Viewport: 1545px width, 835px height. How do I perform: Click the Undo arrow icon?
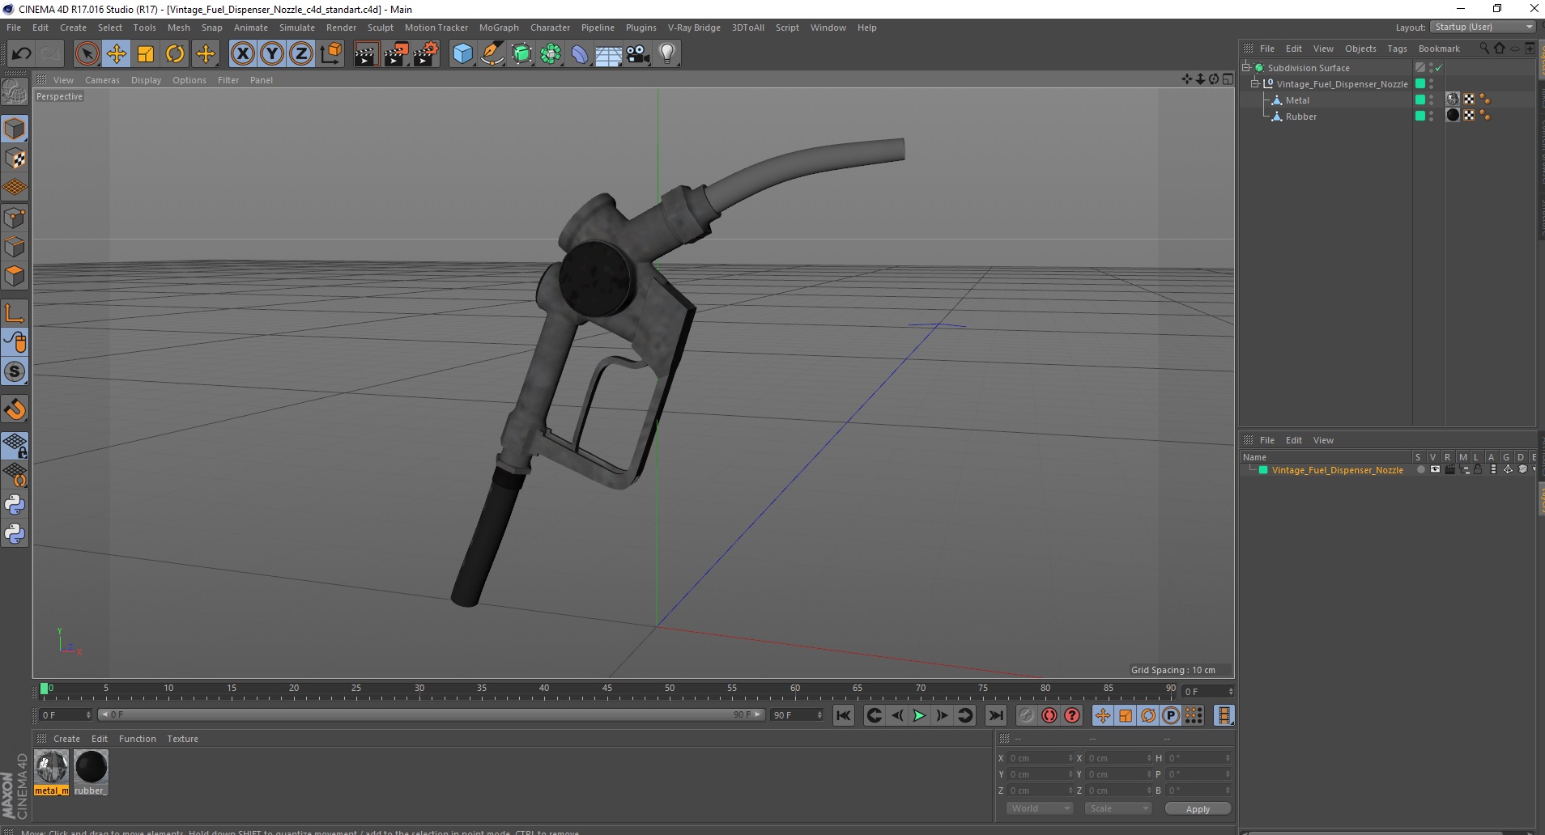pyautogui.click(x=22, y=54)
